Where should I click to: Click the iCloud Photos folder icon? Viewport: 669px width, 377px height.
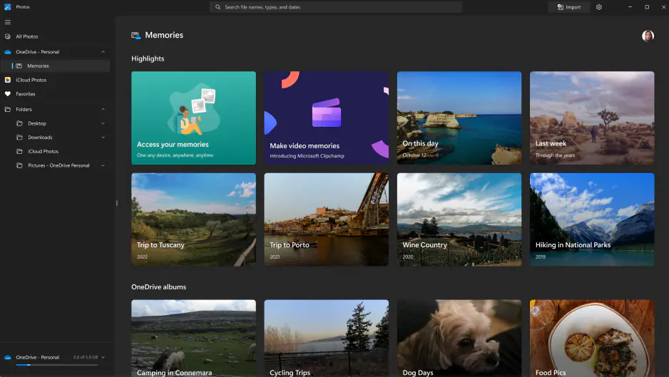(19, 151)
